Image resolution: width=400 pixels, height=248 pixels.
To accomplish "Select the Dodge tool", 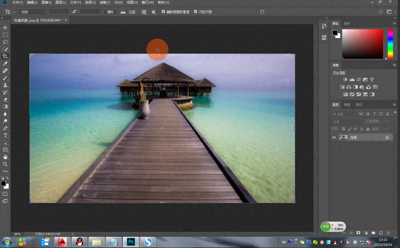I will click(5, 121).
